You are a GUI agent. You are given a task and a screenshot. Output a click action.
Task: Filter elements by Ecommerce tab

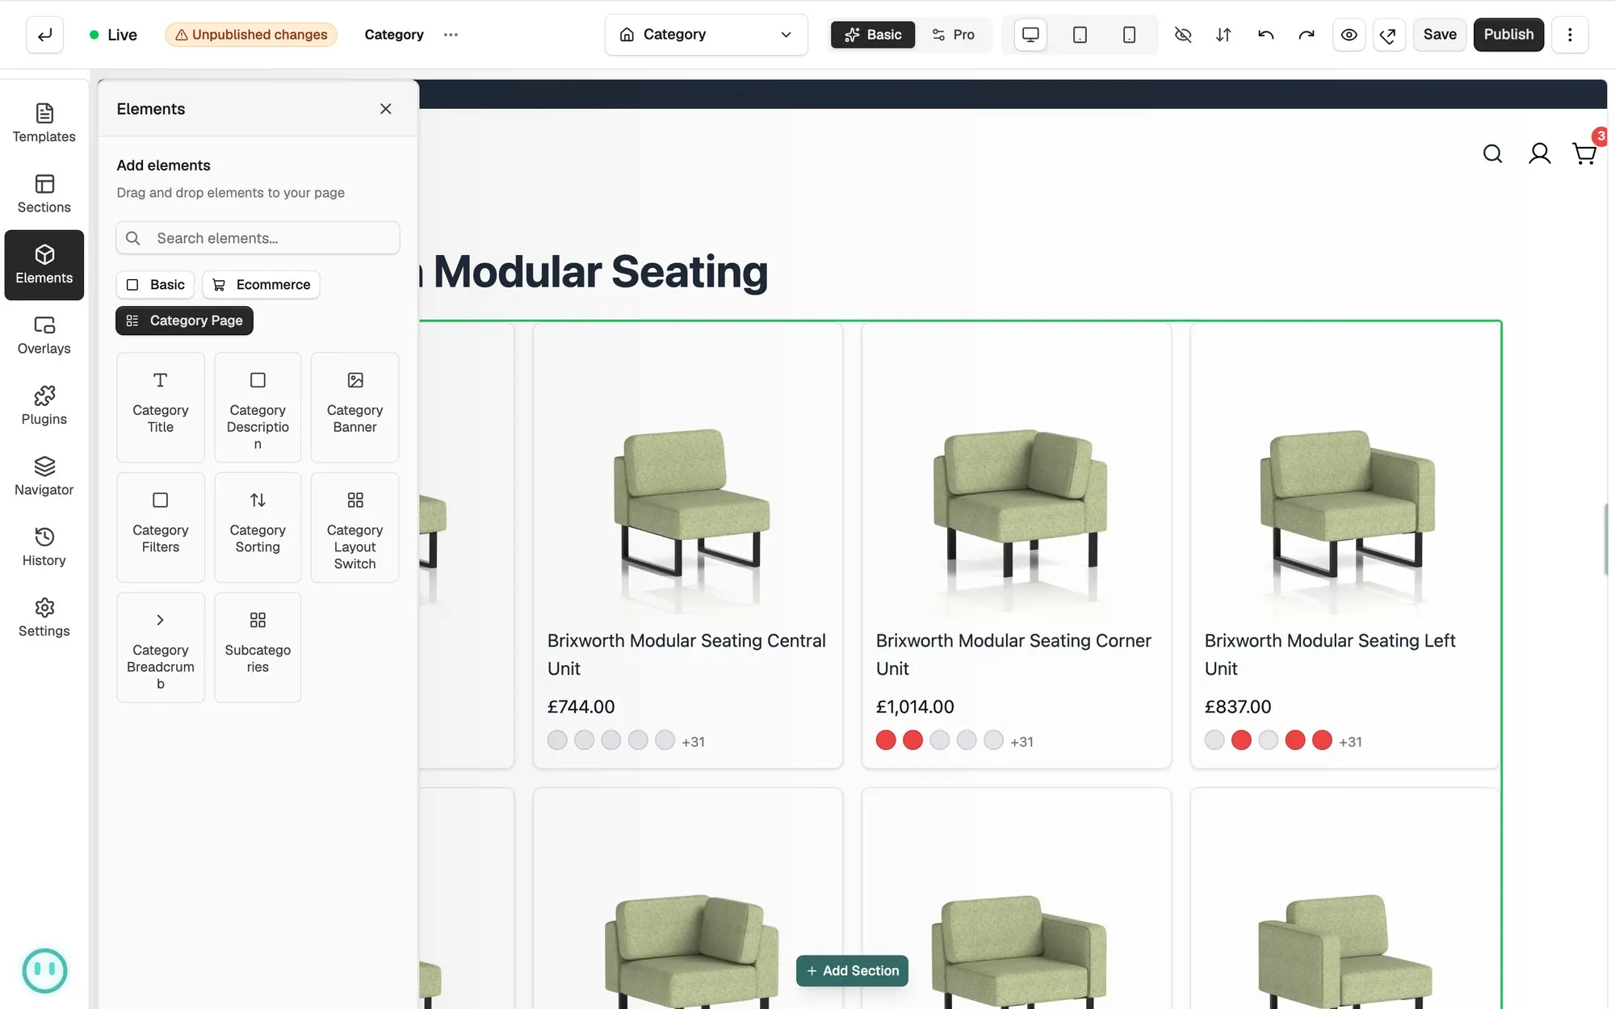pos(261,285)
